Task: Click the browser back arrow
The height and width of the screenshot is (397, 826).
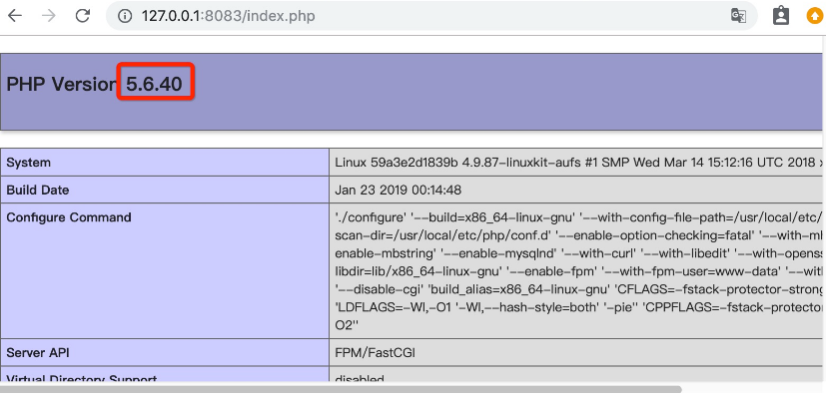Action: [x=15, y=16]
